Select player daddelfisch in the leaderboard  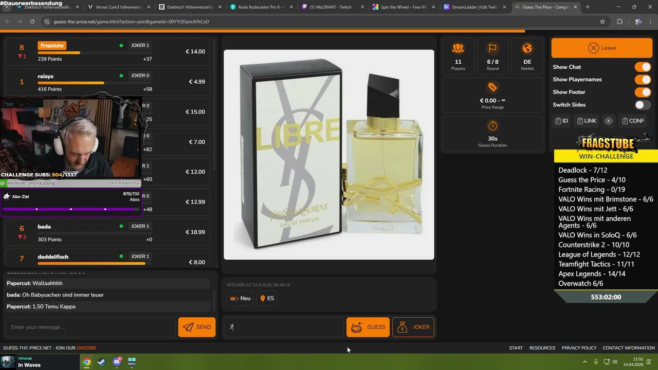pyautogui.click(x=53, y=256)
